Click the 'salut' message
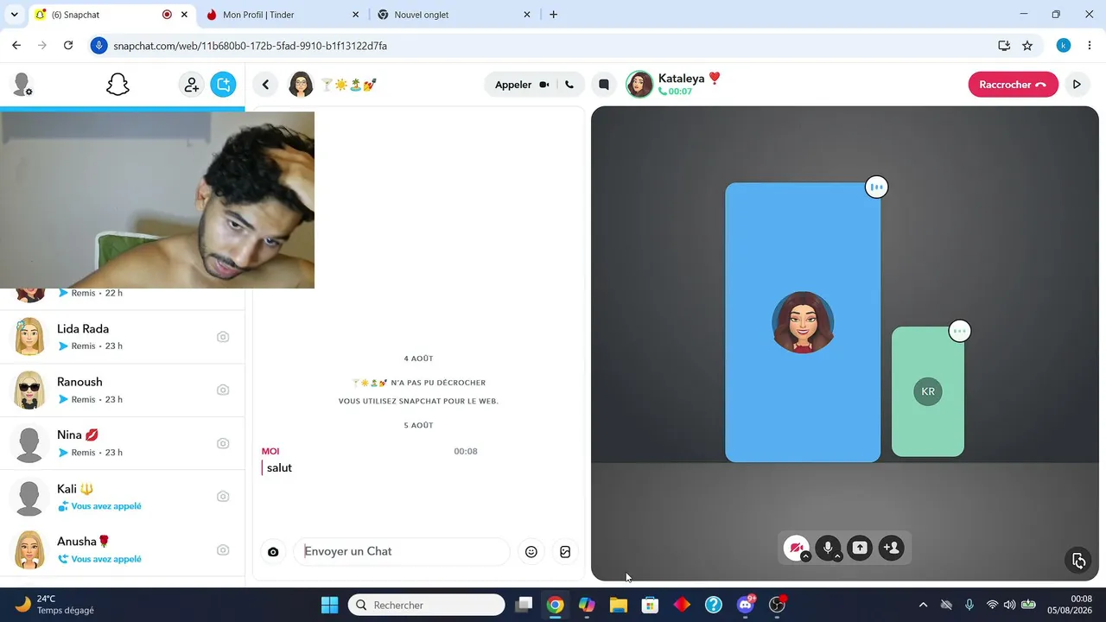 [x=279, y=467]
